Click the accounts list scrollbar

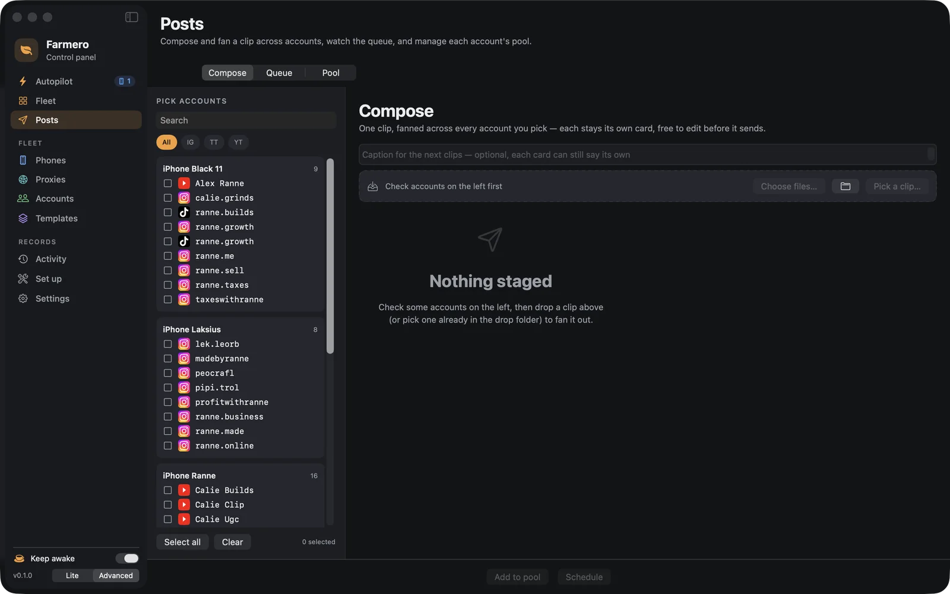[330, 257]
